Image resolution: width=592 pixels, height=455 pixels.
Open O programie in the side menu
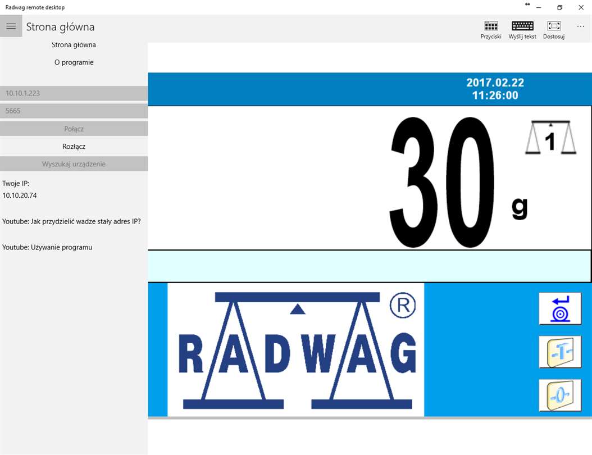pyautogui.click(x=74, y=62)
